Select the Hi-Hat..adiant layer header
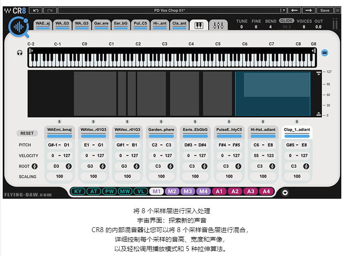The width and height of the screenshot is (344, 256). click(263, 132)
